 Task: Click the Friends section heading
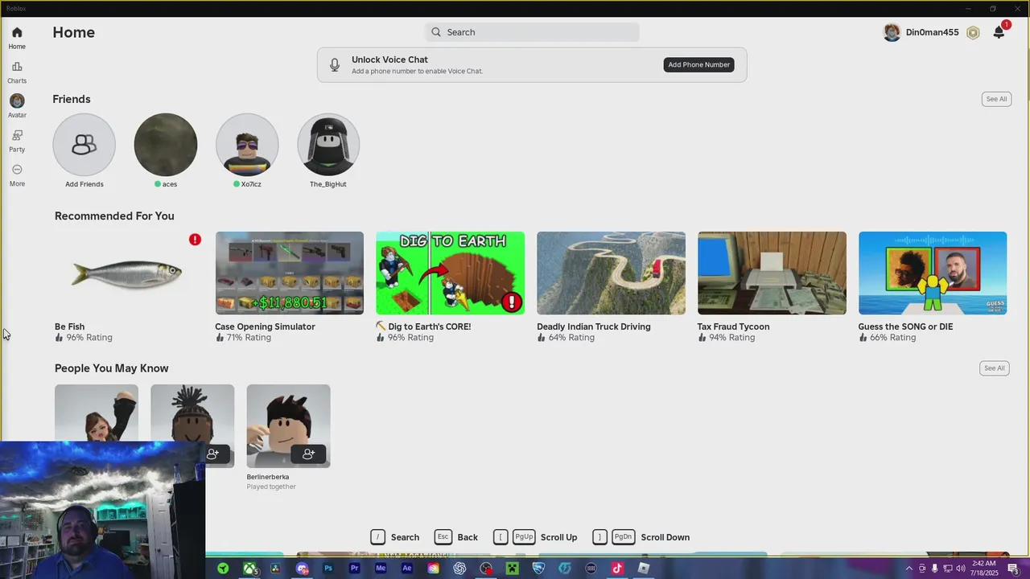72,99
